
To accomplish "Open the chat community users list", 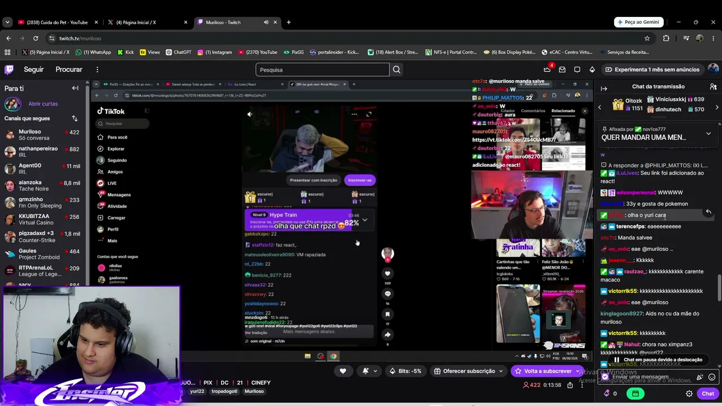I will [x=713, y=86].
